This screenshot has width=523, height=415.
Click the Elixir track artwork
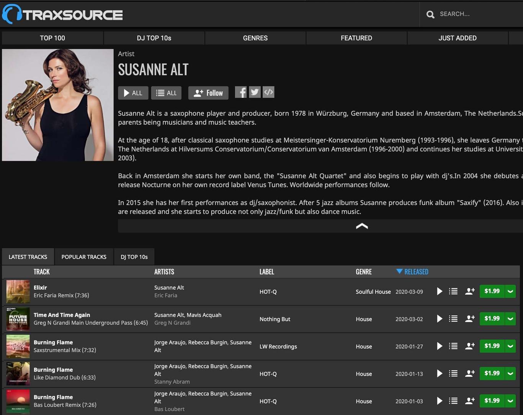point(18,292)
